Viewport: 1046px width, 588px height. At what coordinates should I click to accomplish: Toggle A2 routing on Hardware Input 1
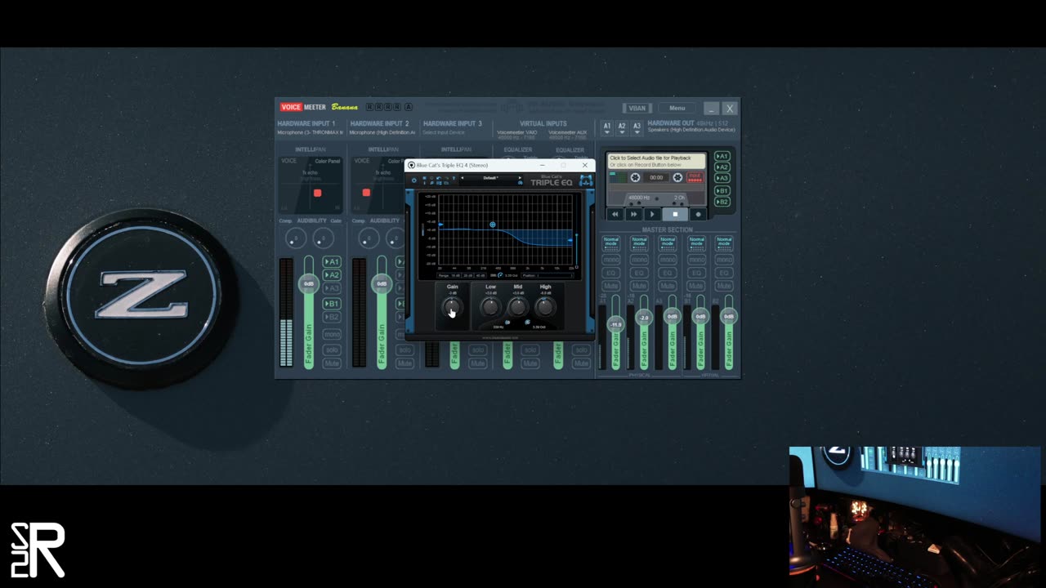[x=332, y=275]
